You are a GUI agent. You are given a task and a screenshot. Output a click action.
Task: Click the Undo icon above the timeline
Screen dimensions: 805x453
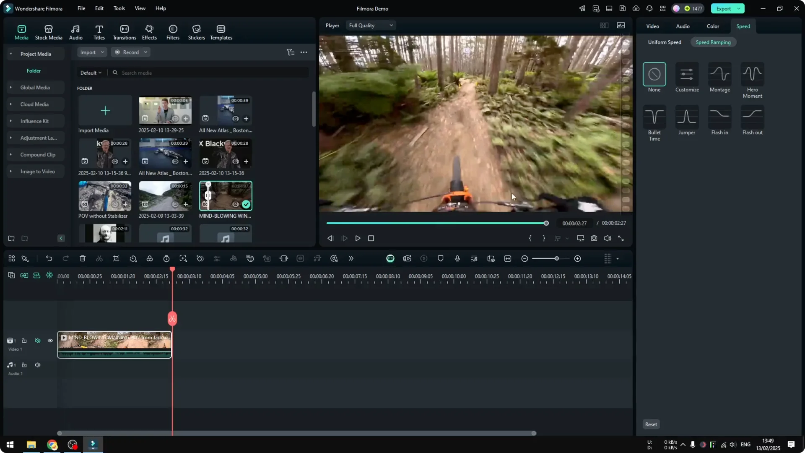[49, 258]
